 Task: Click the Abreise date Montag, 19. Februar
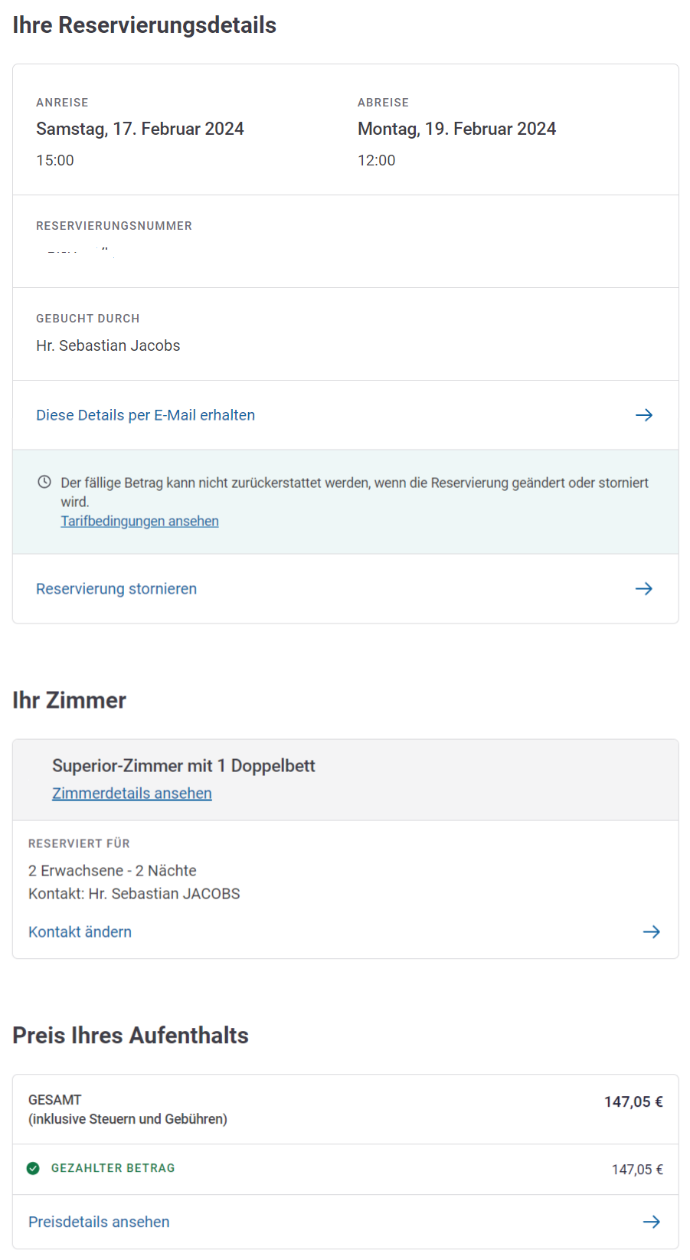(x=456, y=129)
